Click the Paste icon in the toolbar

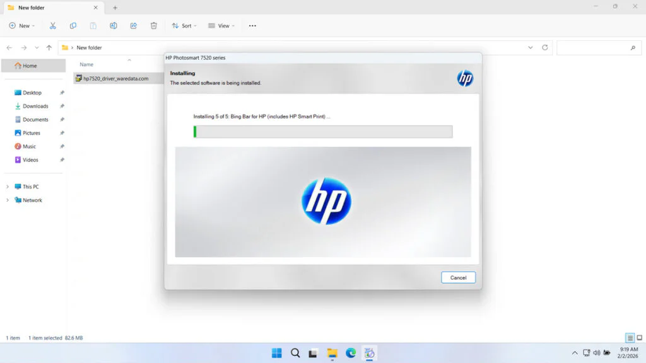[93, 25]
